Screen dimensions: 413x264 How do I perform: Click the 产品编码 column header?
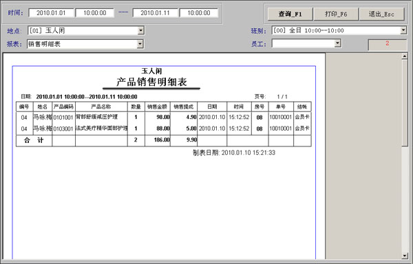point(64,107)
